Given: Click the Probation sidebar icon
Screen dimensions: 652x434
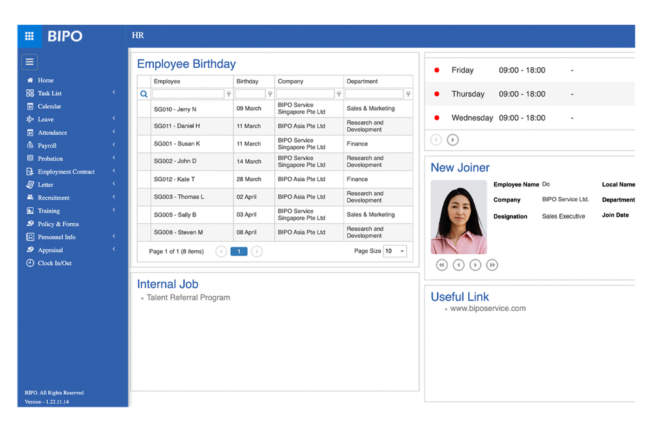Looking at the screenshot, I should point(30,158).
